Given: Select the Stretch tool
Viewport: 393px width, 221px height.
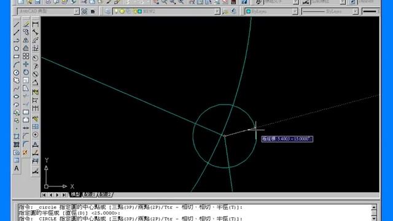Looking at the screenshot, I should pos(26,88).
